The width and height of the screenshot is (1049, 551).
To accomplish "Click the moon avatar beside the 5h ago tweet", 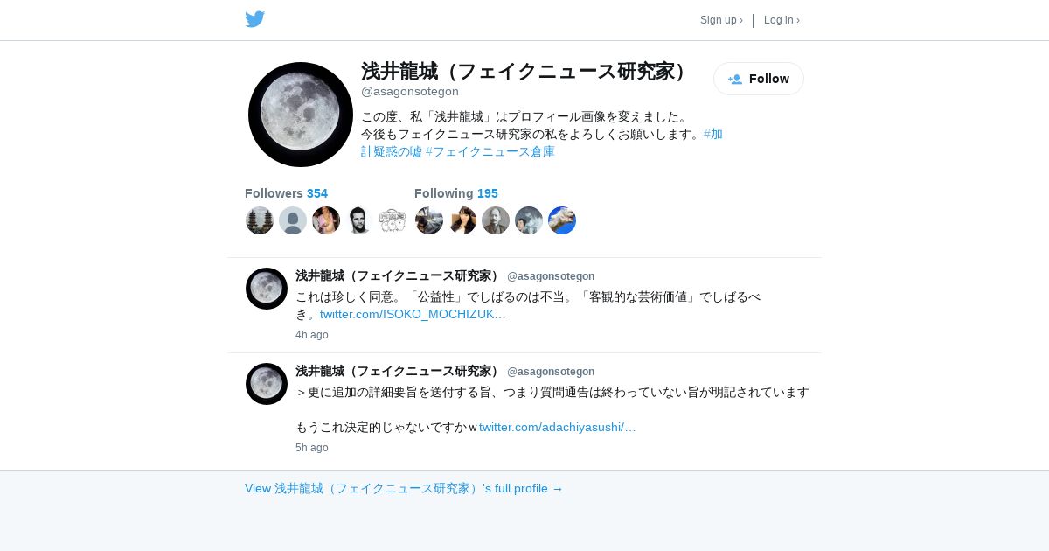I will pos(267,384).
